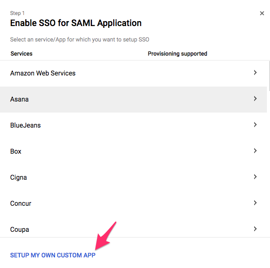Select the Cigna service name
Viewport: 270px width, 268px height.
click(x=18, y=177)
